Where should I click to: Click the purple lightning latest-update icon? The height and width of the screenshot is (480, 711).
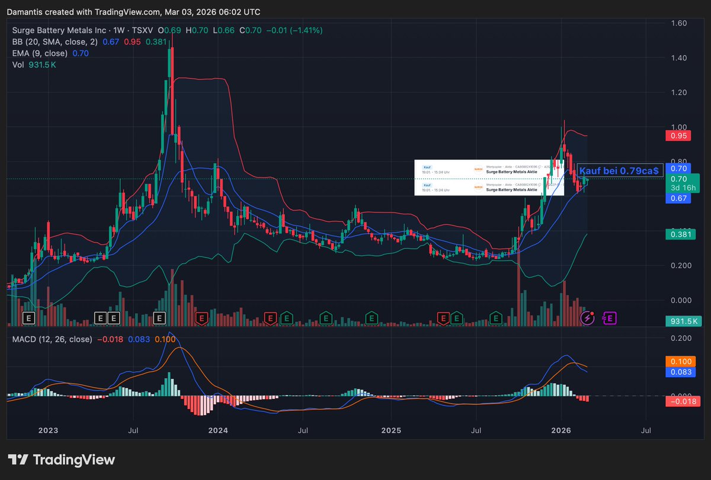pyautogui.click(x=587, y=318)
